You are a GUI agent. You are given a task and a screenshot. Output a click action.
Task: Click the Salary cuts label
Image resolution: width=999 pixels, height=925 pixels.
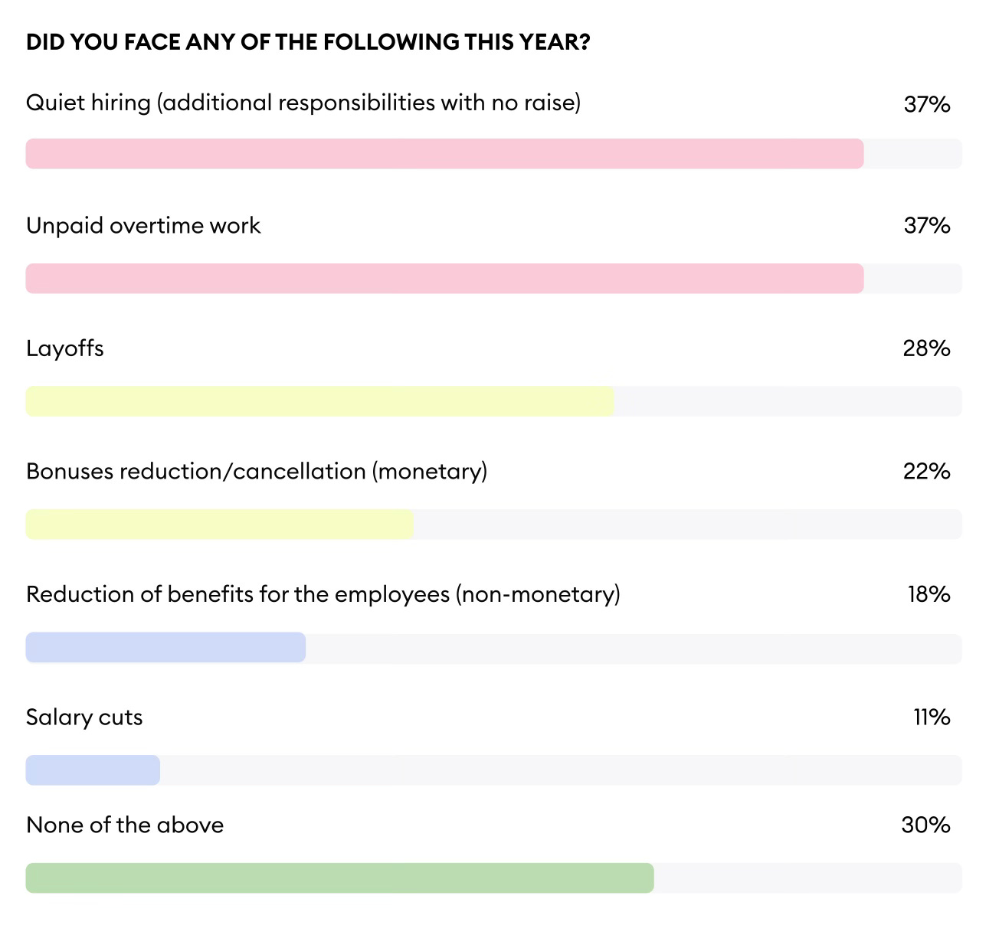tap(84, 717)
